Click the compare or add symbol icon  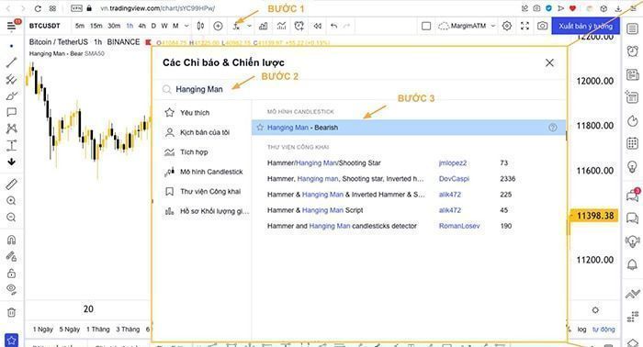(219, 27)
